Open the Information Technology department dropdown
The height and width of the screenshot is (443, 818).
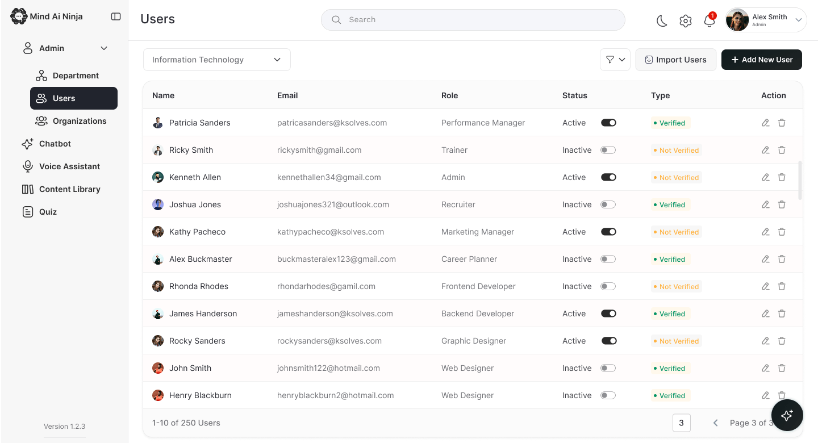pyautogui.click(x=217, y=60)
